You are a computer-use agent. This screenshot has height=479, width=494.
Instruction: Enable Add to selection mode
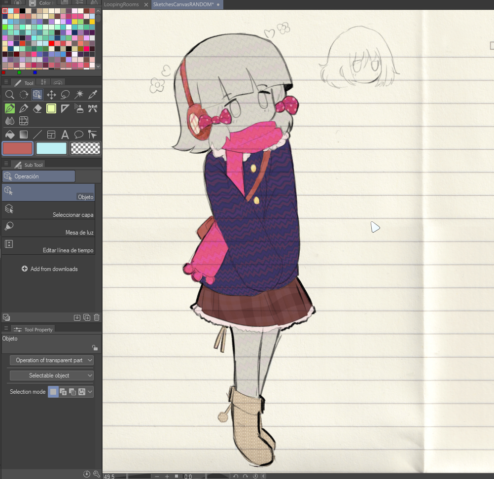coord(63,392)
